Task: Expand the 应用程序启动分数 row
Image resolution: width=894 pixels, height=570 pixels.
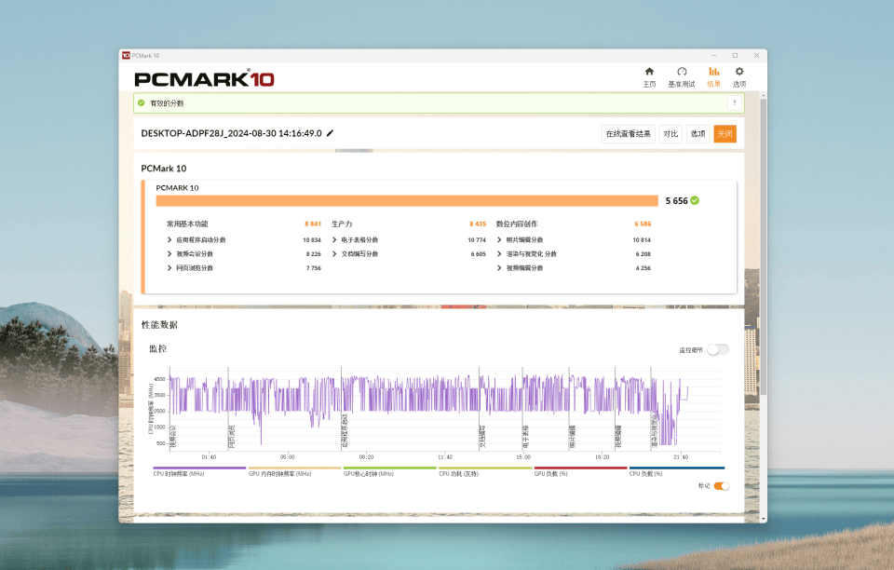Action: pyautogui.click(x=169, y=240)
